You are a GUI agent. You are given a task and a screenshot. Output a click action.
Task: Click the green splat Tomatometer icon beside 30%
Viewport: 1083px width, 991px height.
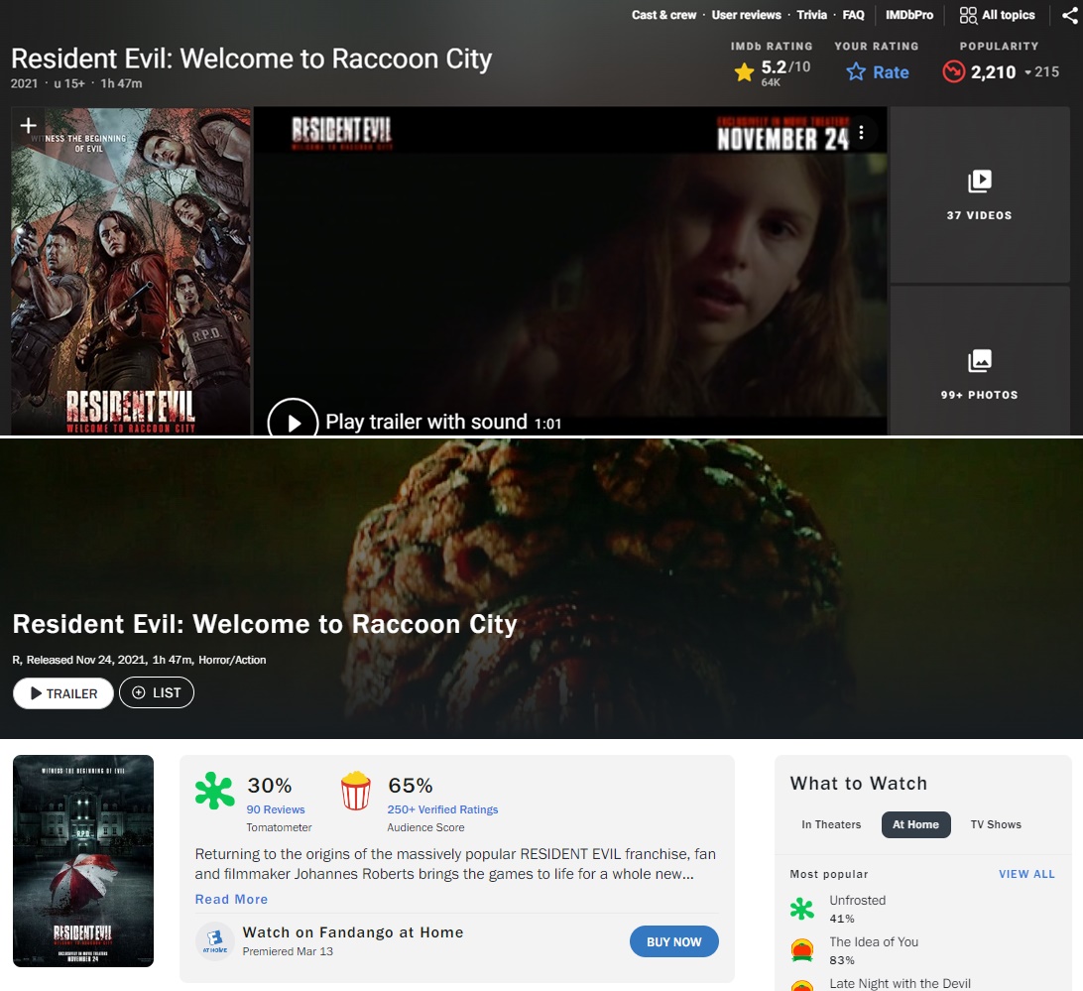215,790
